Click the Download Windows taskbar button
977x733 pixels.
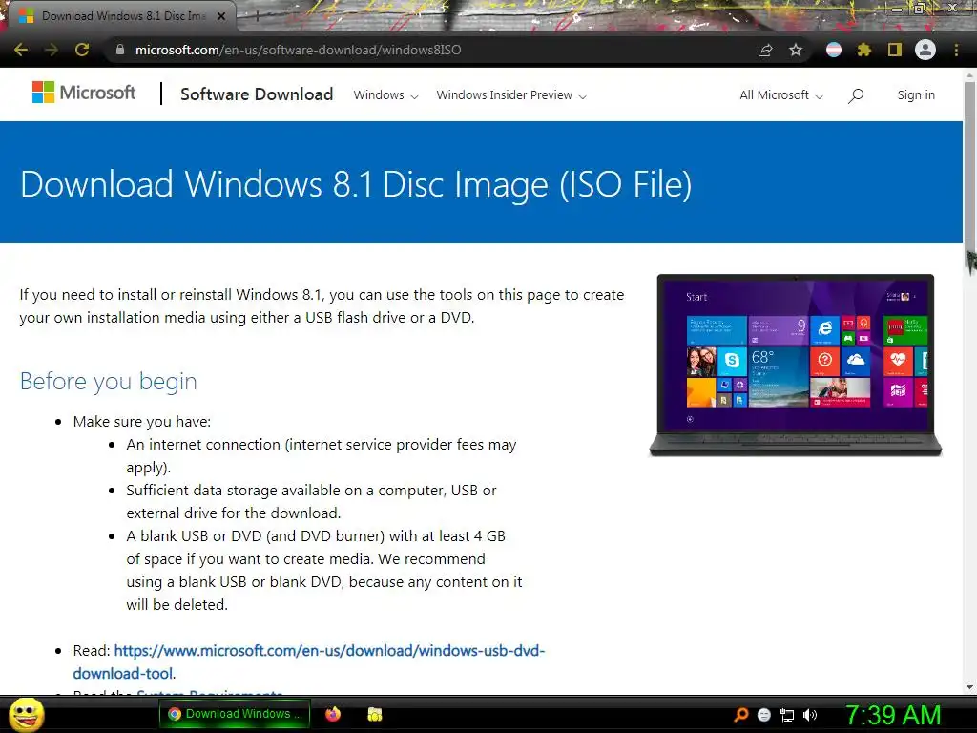pos(235,714)
